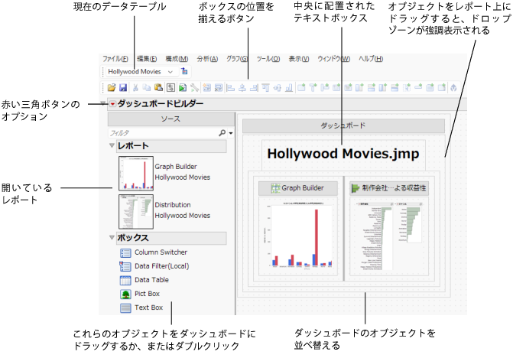Screen dimensions: 513x358
Task: Click the wrench tool icon
Action: (x=194, y=87)
